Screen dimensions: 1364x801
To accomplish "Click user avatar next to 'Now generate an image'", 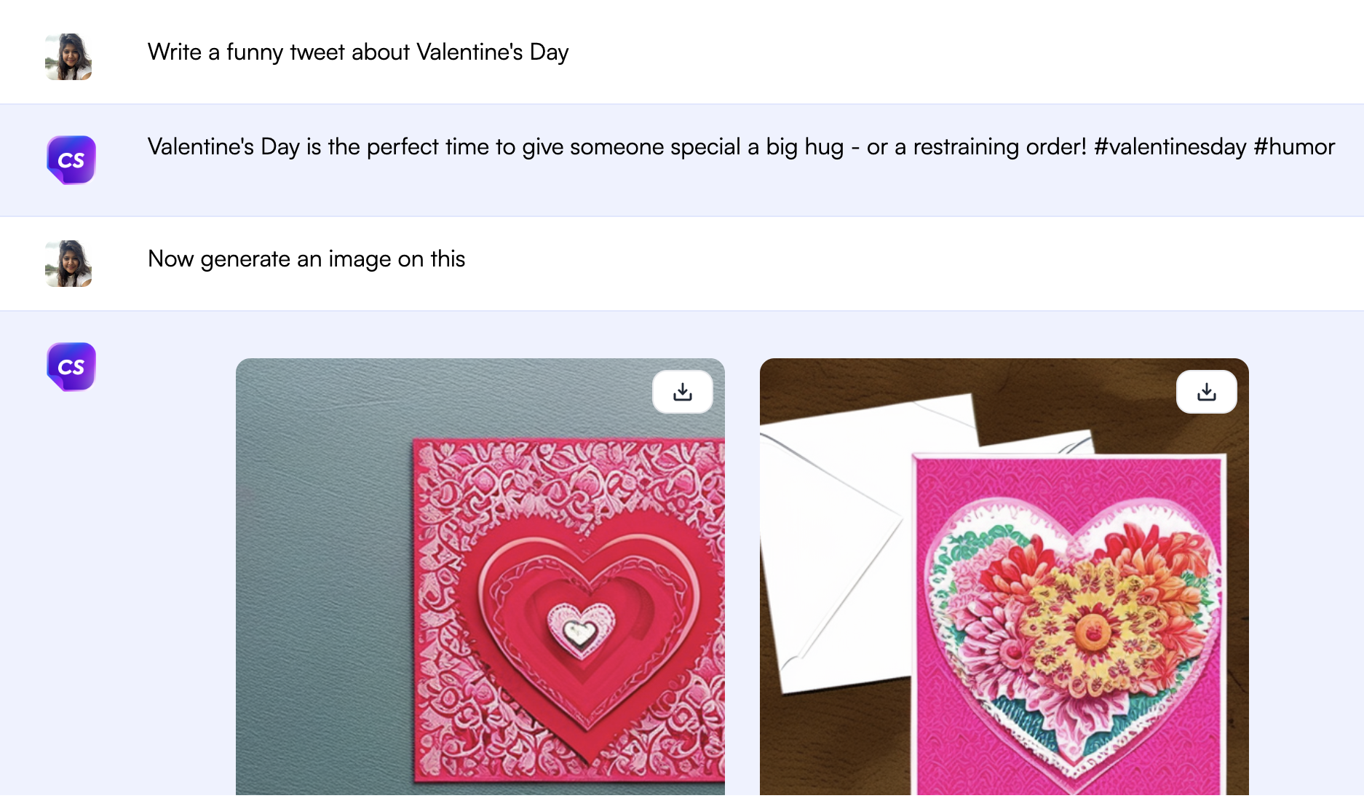I will pos(68,264).
